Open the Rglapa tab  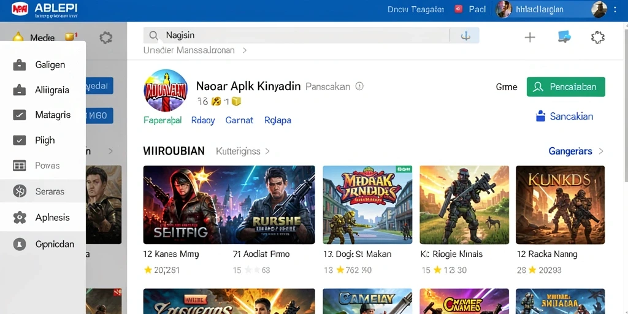coord(278,120)
